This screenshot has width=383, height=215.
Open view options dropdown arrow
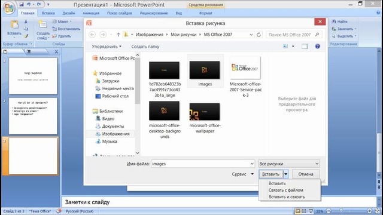[293, 47]
